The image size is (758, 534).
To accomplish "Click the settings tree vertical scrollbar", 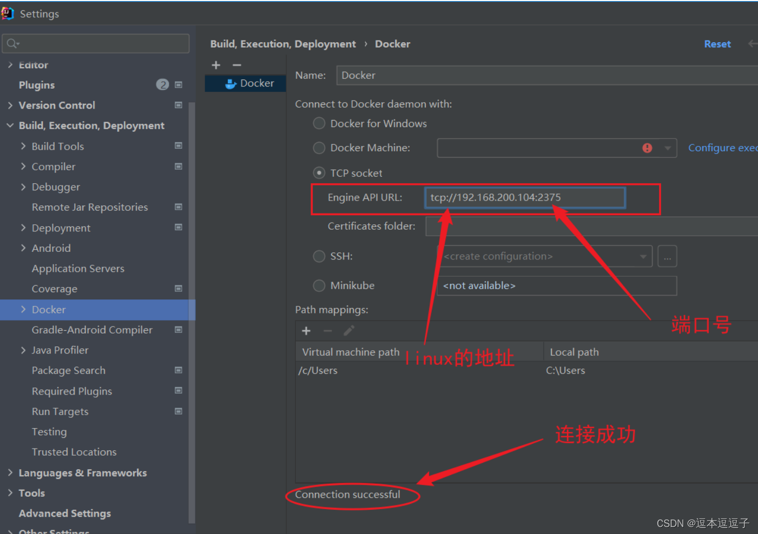I will [192, 312].
